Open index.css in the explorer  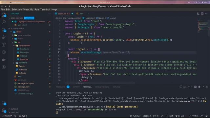tap(23, 69)
